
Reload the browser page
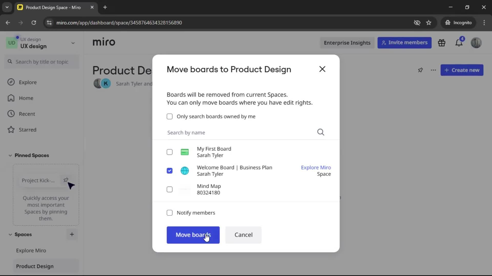[x=34, y=23]
